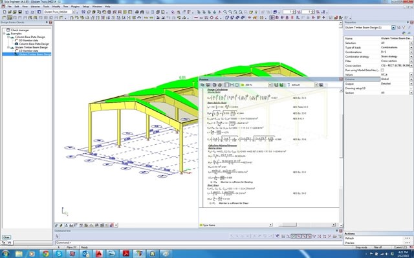
Task: Click Drawing setup 1D property row
Action: click(x=378, y=88)
